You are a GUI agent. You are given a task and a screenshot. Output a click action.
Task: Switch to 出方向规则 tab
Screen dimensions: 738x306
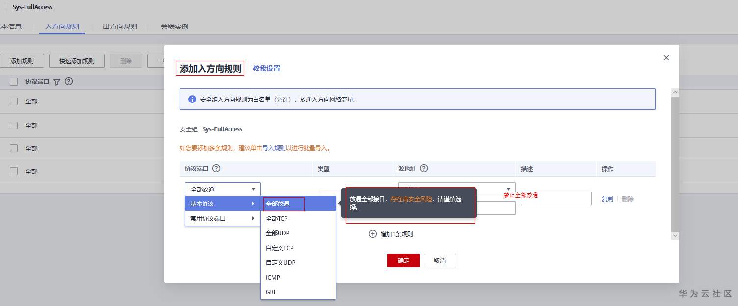(120, 26)
